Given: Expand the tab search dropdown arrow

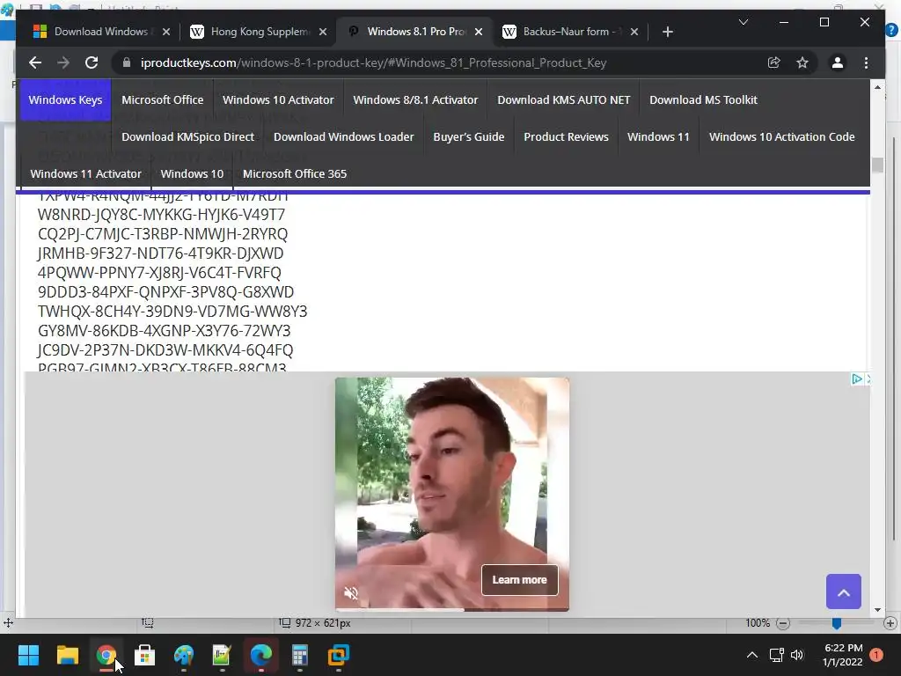Looking at the screenshot, I should click(x=743, y=22).
